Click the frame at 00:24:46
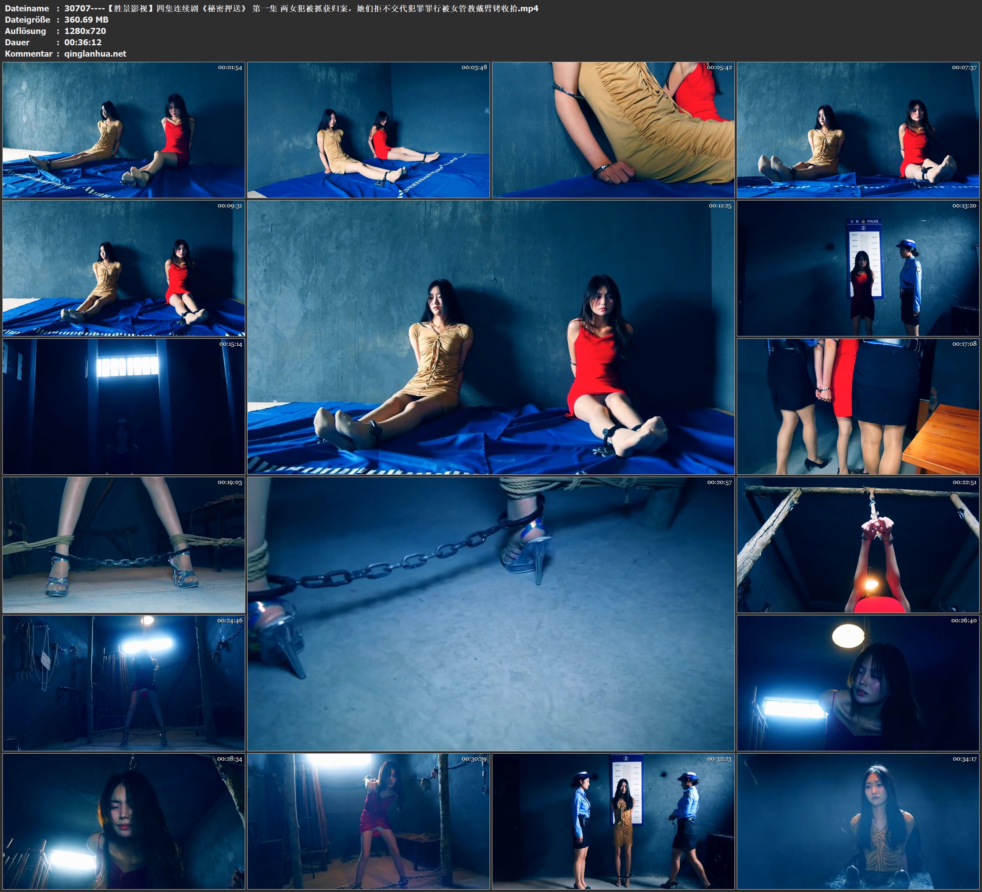Viewport: 982px width, 892px height. pyautogui.click(x=124, y=683)
